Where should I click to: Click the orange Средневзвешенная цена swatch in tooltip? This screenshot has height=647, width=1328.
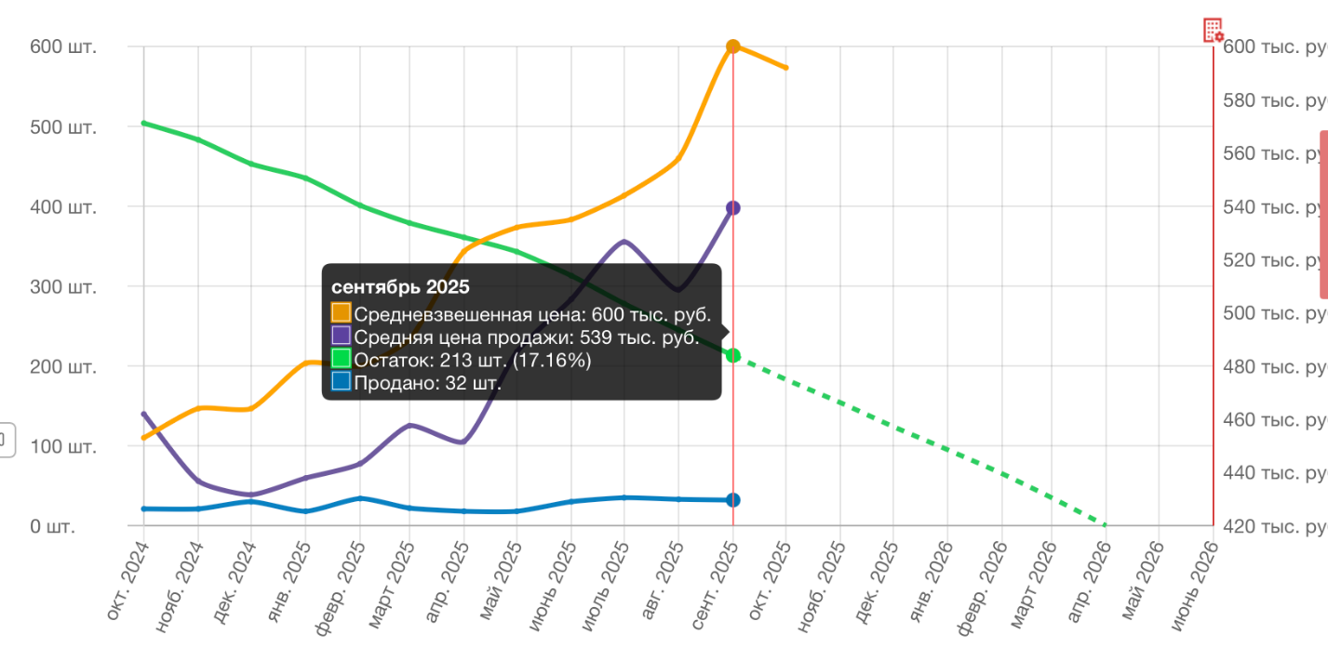click(342, 313)
